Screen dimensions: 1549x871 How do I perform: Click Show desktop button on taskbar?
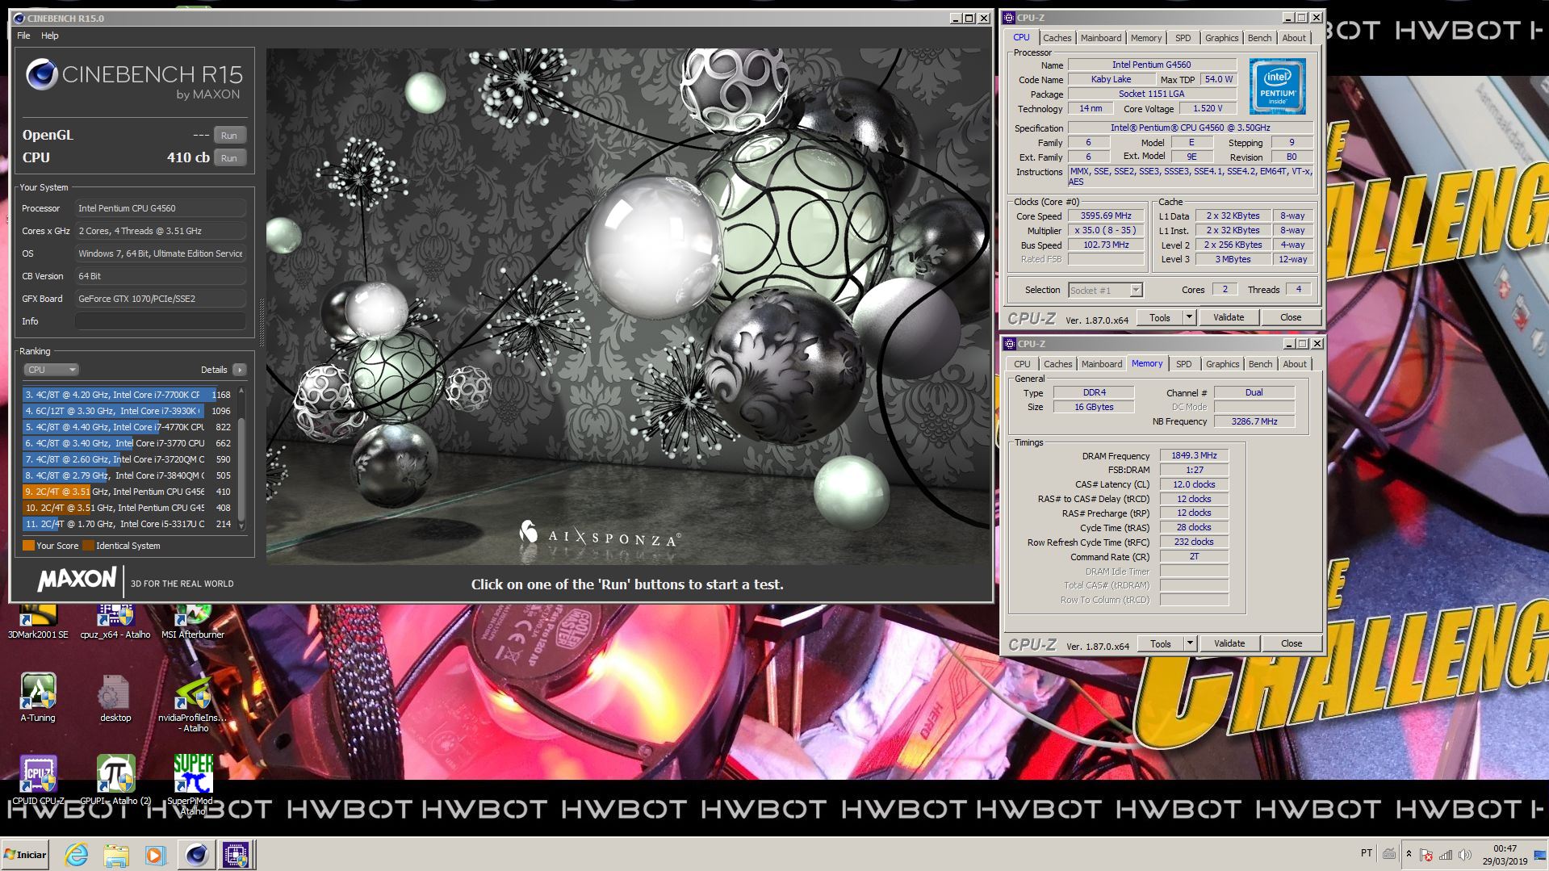(x=1540, y=855)
